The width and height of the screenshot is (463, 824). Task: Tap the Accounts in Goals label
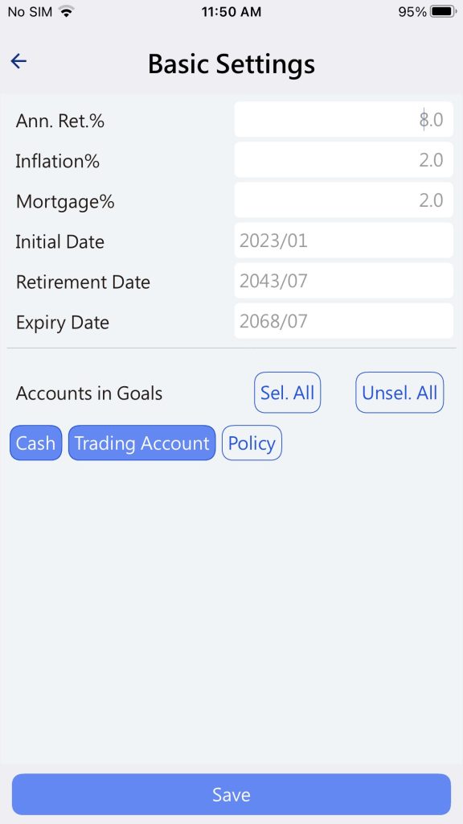89,393
